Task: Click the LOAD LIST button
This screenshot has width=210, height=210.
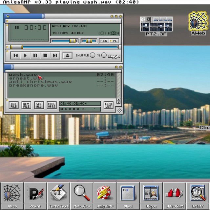Action: click(108, 105)
